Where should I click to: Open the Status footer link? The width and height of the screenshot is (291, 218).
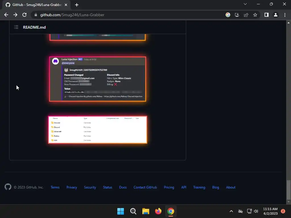pyautogui.click(x=108, y=187)
